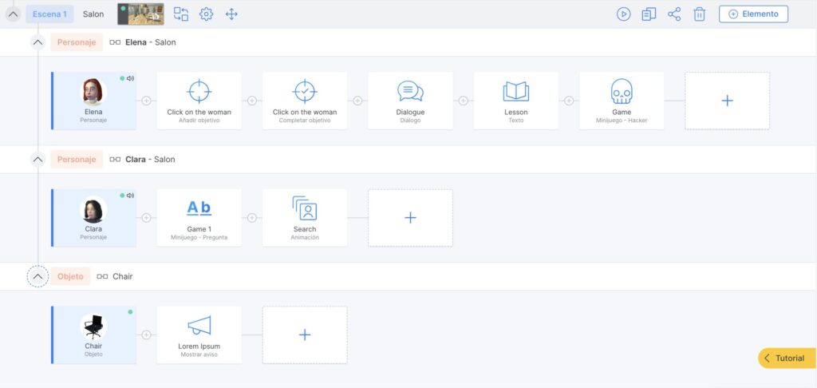The width and height of the screenshot is (817, 388).
Task: Delete scene using the trash icon
Action: click(700, 14)
